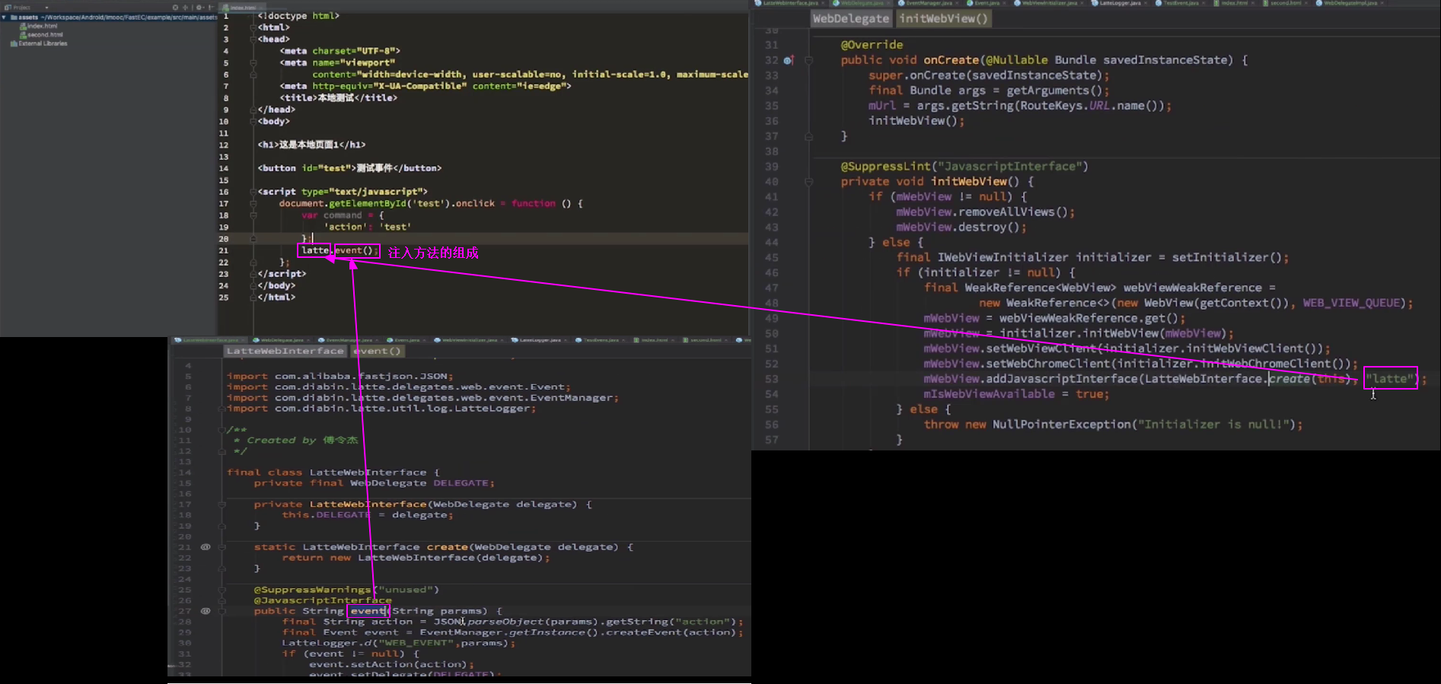Select WebDelegate.java tab in right editor
Viewport: 1441px width, 684px height.
point(862,4)
